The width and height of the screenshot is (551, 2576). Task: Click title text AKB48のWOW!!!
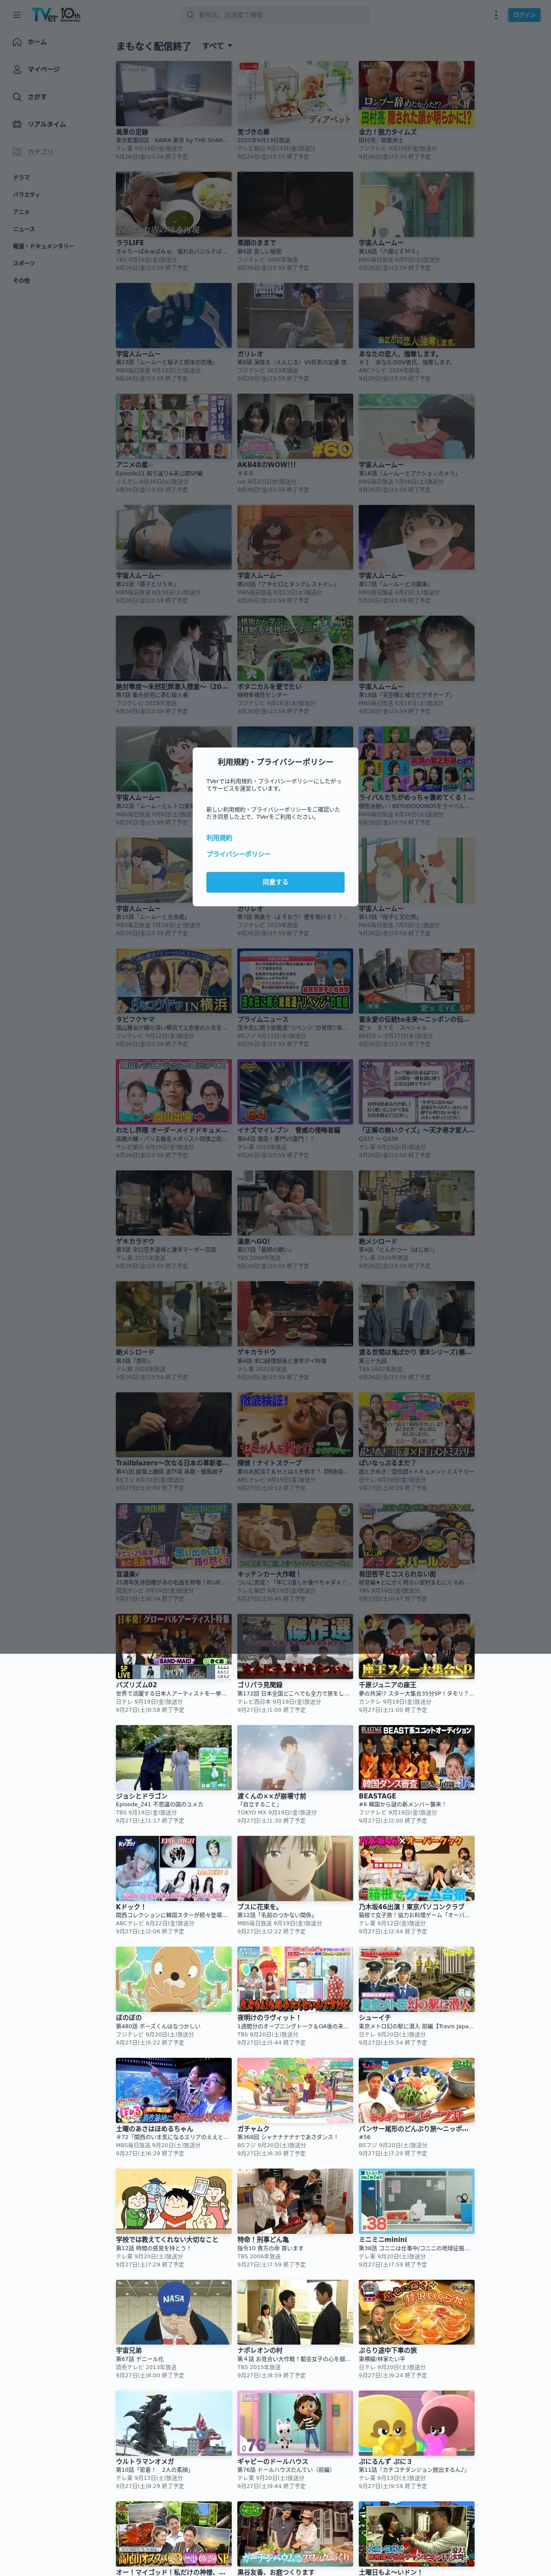[266, 464]
